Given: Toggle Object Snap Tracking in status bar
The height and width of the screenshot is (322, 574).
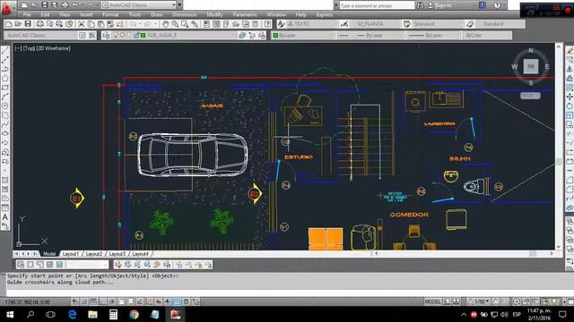Looking at the screenshot, I should [140, 301].
